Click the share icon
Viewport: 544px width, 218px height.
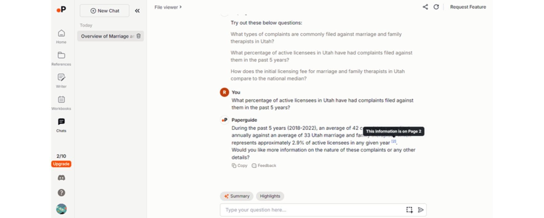[425, 7]
